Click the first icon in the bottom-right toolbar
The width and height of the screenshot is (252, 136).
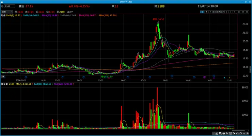coord(214,133)
